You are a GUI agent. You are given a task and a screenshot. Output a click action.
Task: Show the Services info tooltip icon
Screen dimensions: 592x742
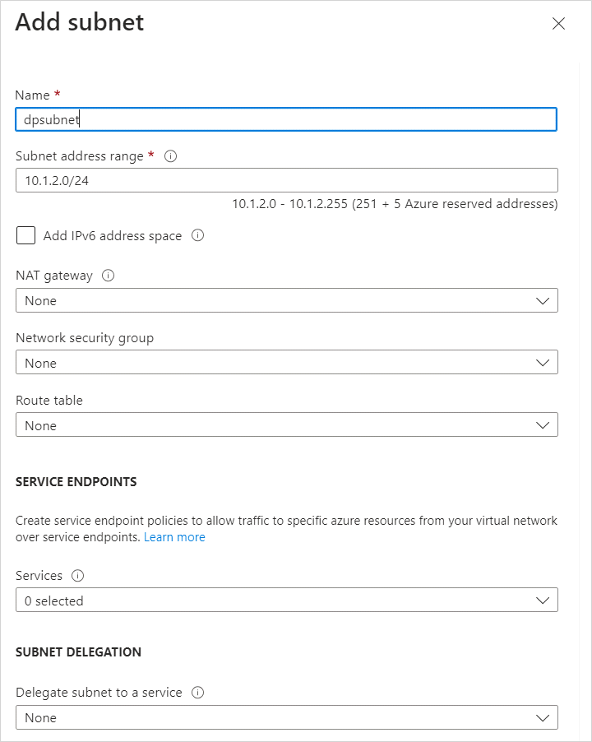[78, 576]
